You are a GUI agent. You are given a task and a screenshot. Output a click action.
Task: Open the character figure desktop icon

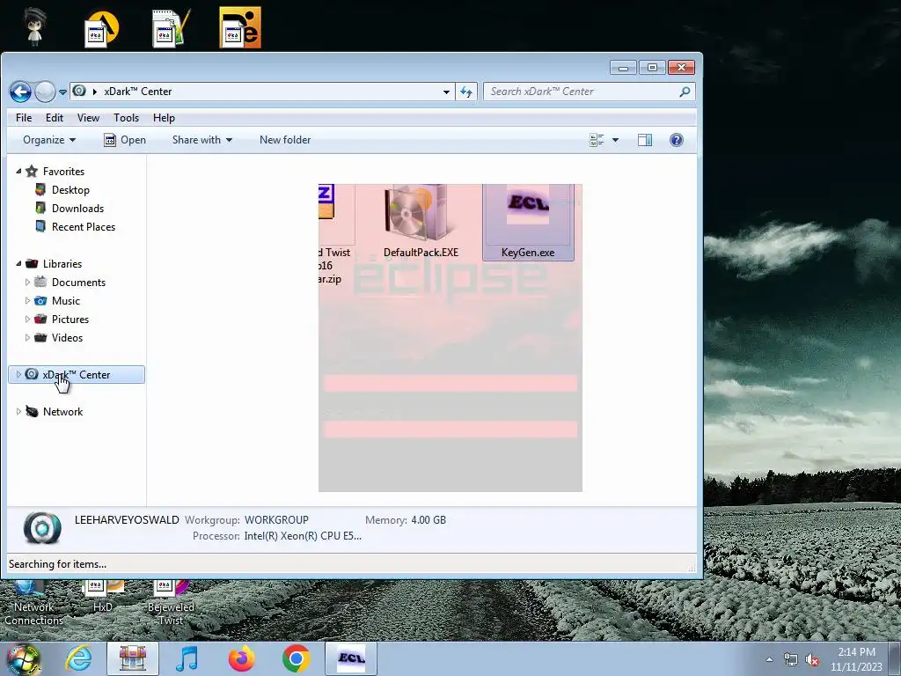[34, 26]
